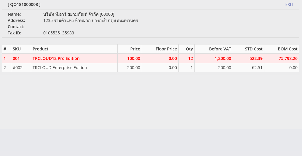Viewport: 302px width, 156px height.
Task: Select the TRCLOUD12 Pro Edition row
Action: click(x=56, y=58)
